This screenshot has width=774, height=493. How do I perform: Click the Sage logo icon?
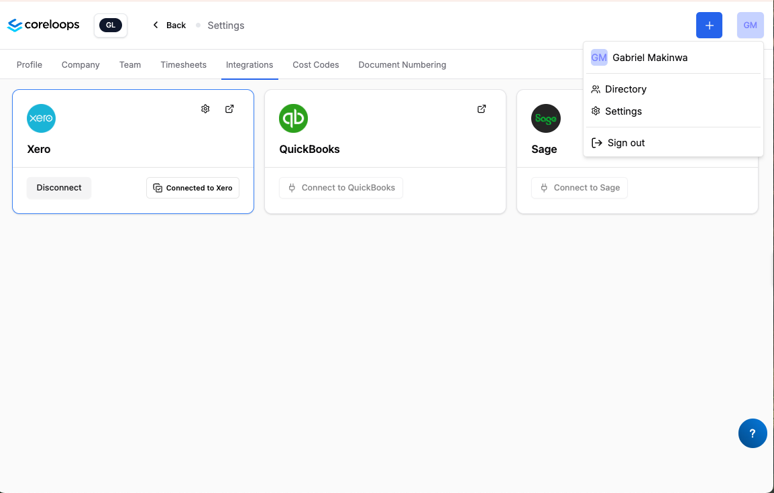[x=545, y=119]
